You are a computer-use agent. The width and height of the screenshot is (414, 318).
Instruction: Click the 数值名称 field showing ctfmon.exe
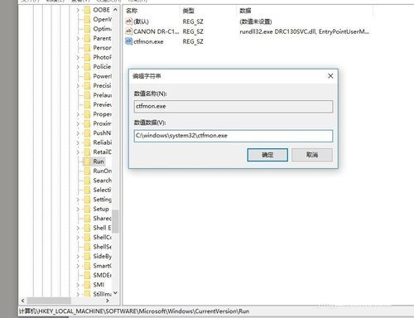(233, 107)
